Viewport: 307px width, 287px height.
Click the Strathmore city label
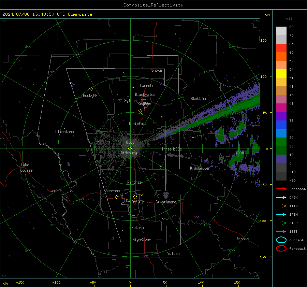tap(166, 202)
